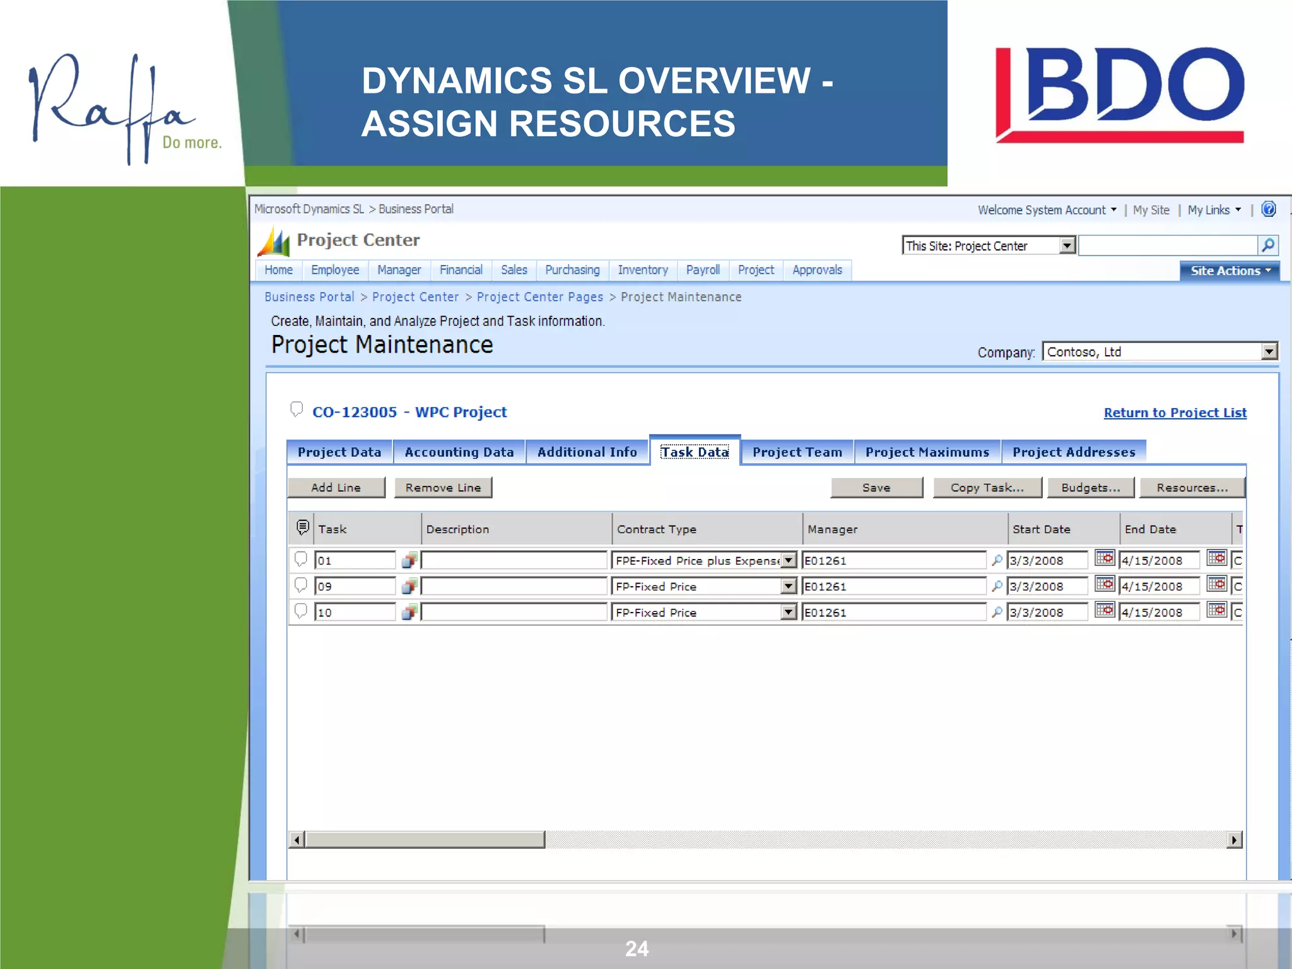Image resolution: width=1292 pixels, height=969 pixels.
Task: Open end date calendar for task 01
Action: pos(1216,558)
